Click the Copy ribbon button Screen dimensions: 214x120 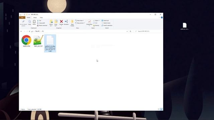29,22
